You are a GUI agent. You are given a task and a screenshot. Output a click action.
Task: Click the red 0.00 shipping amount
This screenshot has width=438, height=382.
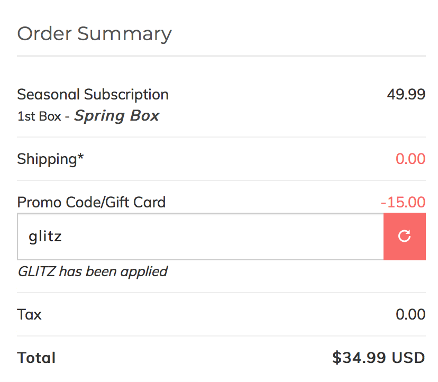tap(410, 159)
